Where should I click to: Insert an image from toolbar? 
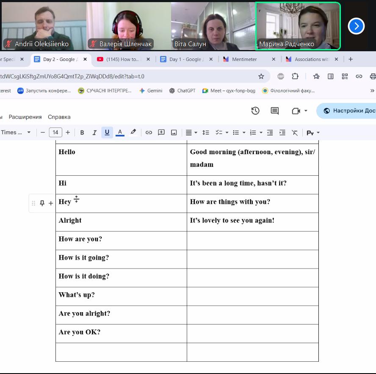tap(174, 133)
